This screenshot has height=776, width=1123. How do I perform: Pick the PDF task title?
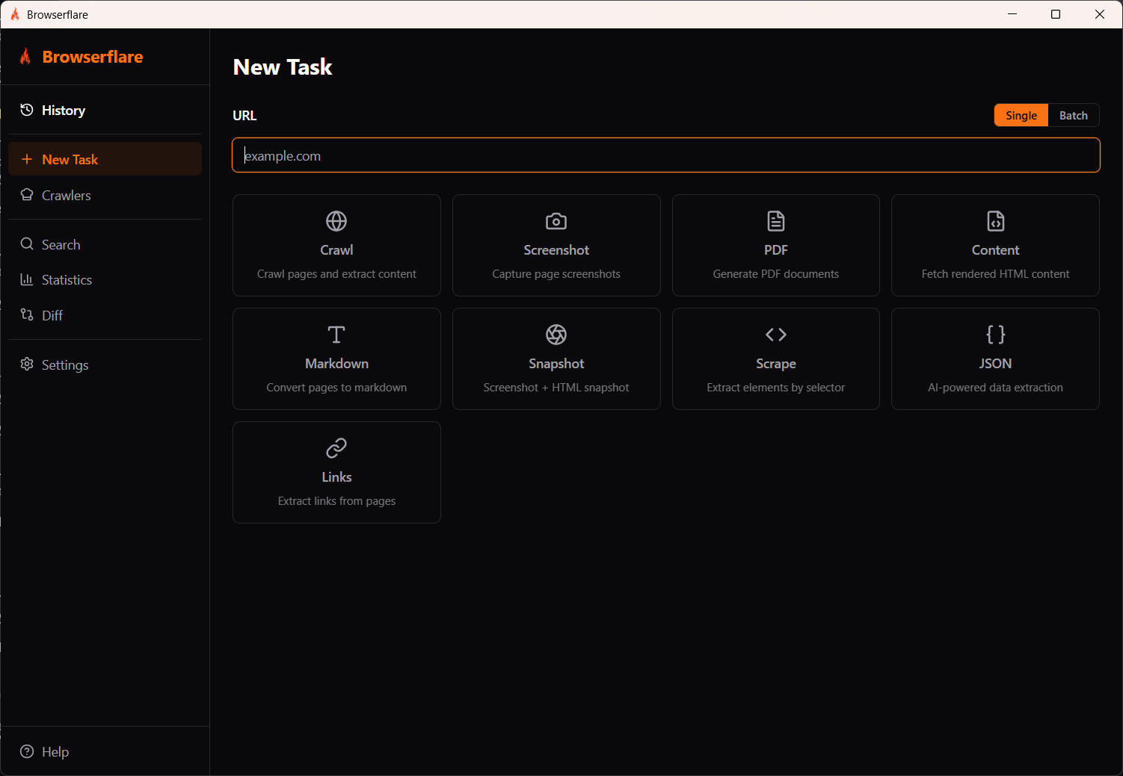pos(776,250)
